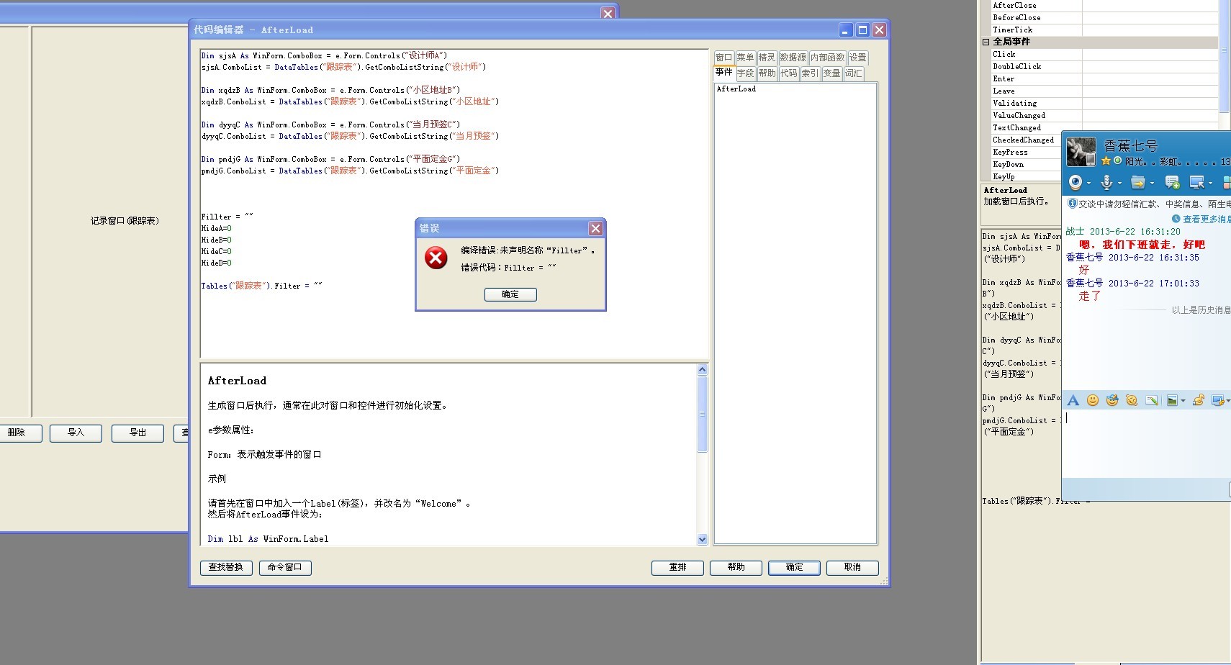Close the background window behind code editor
Viewport: 1231px width, 665px height.
pos(608,13)
